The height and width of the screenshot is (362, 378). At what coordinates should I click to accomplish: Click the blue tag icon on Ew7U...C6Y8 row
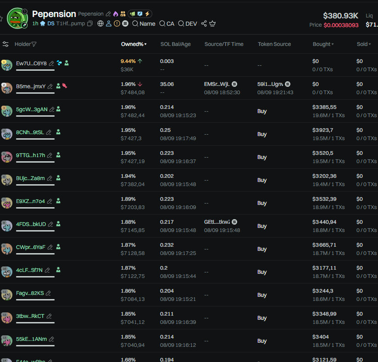coord(59,63)
